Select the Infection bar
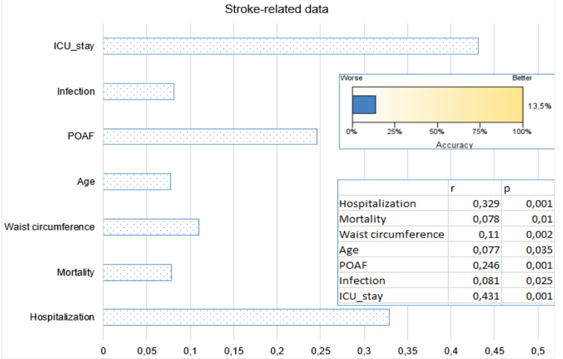The width and height of the screenshot is (563, 359). (x=138, y=92)
